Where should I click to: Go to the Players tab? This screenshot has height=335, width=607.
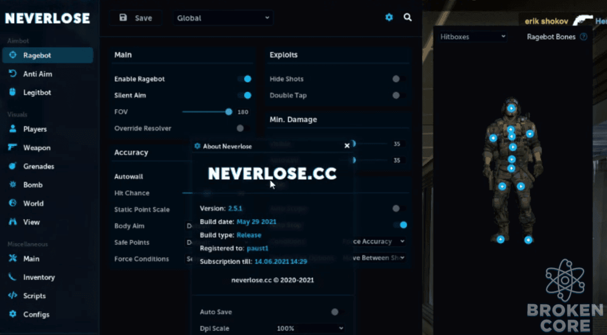coord(48,129)
